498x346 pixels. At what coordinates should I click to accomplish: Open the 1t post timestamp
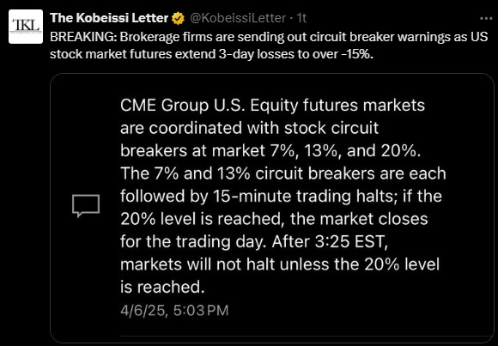301,19
